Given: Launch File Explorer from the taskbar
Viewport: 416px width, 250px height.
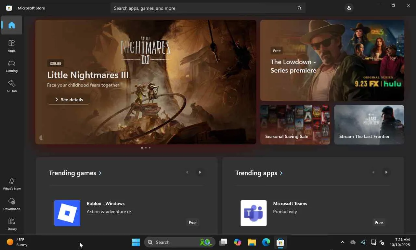Looking at the screenshot, I should click(252, 242).
